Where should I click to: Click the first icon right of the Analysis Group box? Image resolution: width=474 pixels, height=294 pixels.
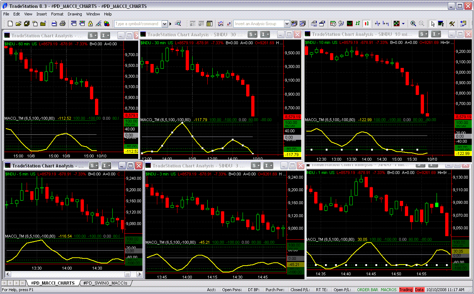click(294, 24)
